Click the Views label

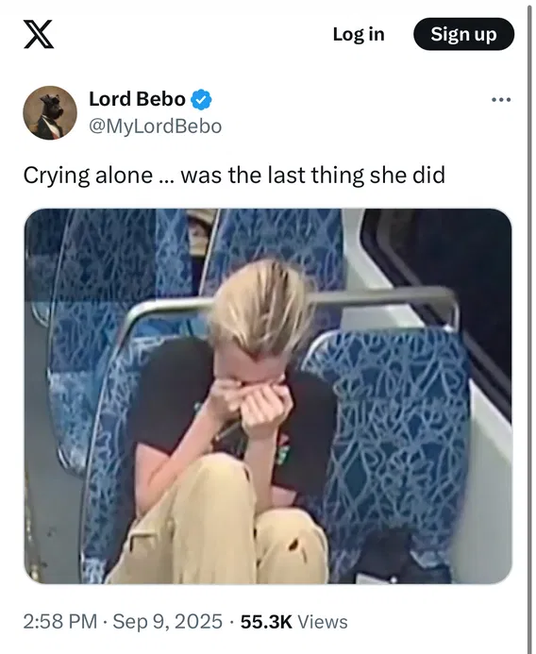[x=323, y=622]
